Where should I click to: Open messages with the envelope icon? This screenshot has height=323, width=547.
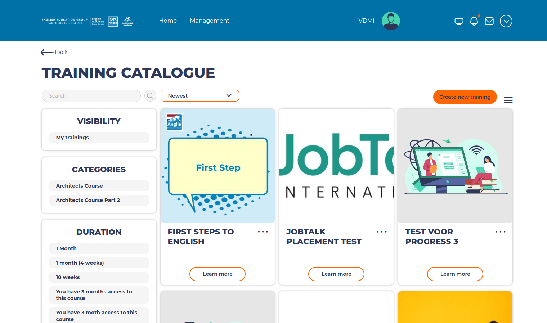pos(489,21)
